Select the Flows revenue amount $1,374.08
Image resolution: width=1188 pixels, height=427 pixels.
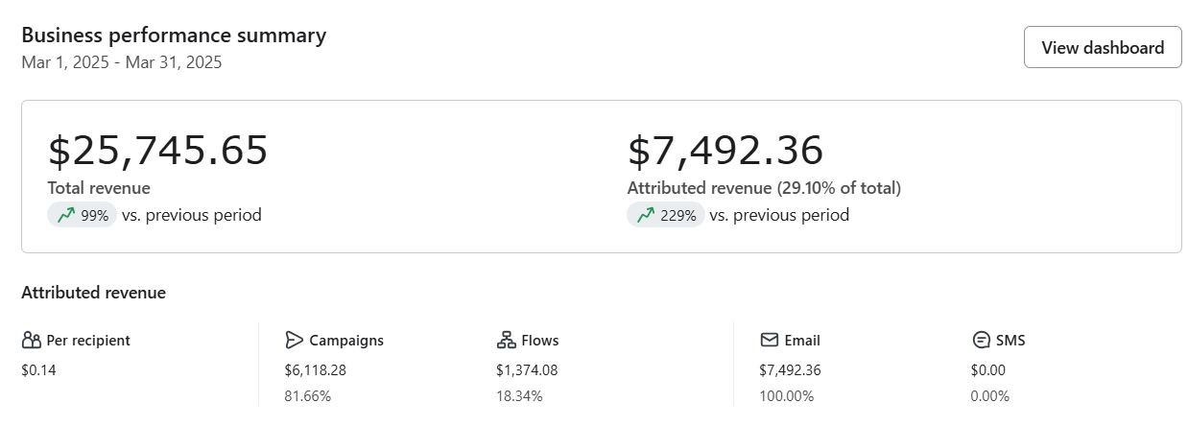[x=527, y=370]
